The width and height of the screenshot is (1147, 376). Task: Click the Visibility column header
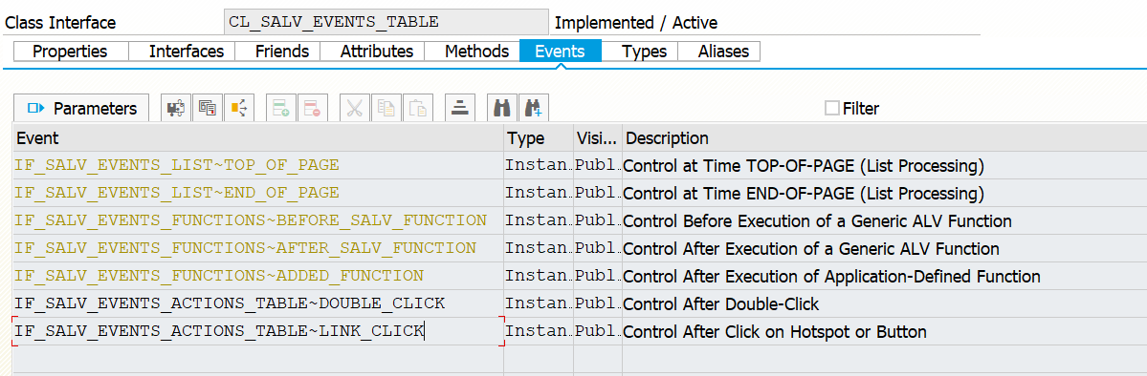click(598, 138)
